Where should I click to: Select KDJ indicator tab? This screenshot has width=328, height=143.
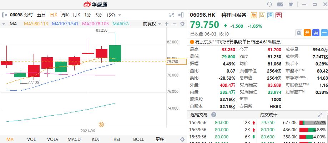[96, 139]
